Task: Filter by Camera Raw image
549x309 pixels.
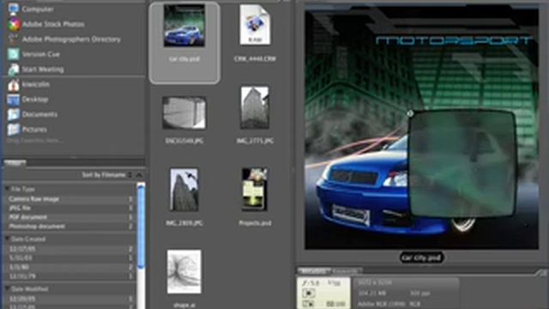Action: [x=69, y=199]
